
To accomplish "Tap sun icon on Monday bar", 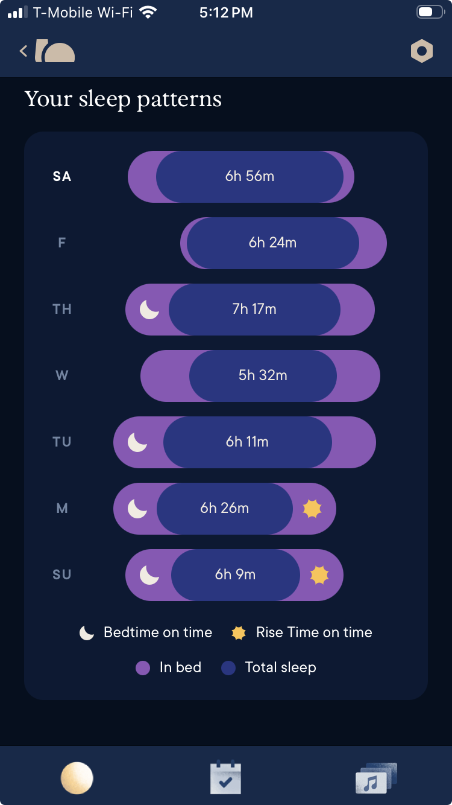I will (x=312, y=509).
